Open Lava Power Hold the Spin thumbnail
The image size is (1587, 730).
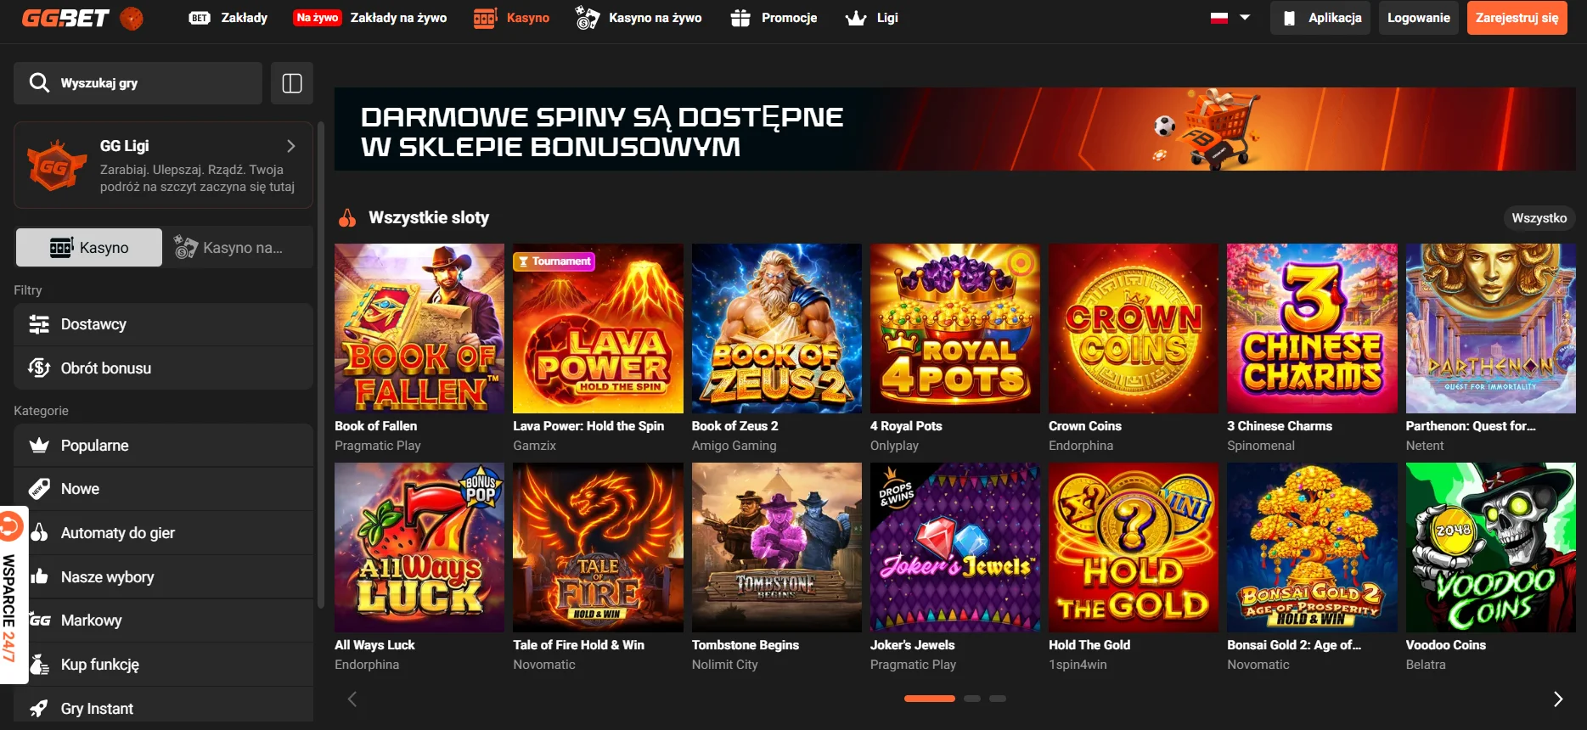[x=598, y=328]
